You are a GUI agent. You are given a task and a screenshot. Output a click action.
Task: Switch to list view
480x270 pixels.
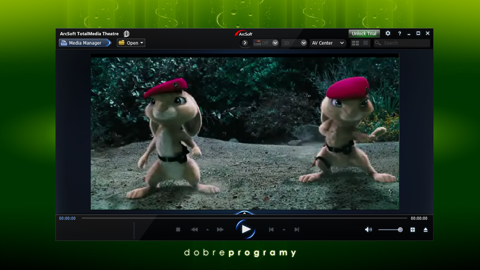366,43
